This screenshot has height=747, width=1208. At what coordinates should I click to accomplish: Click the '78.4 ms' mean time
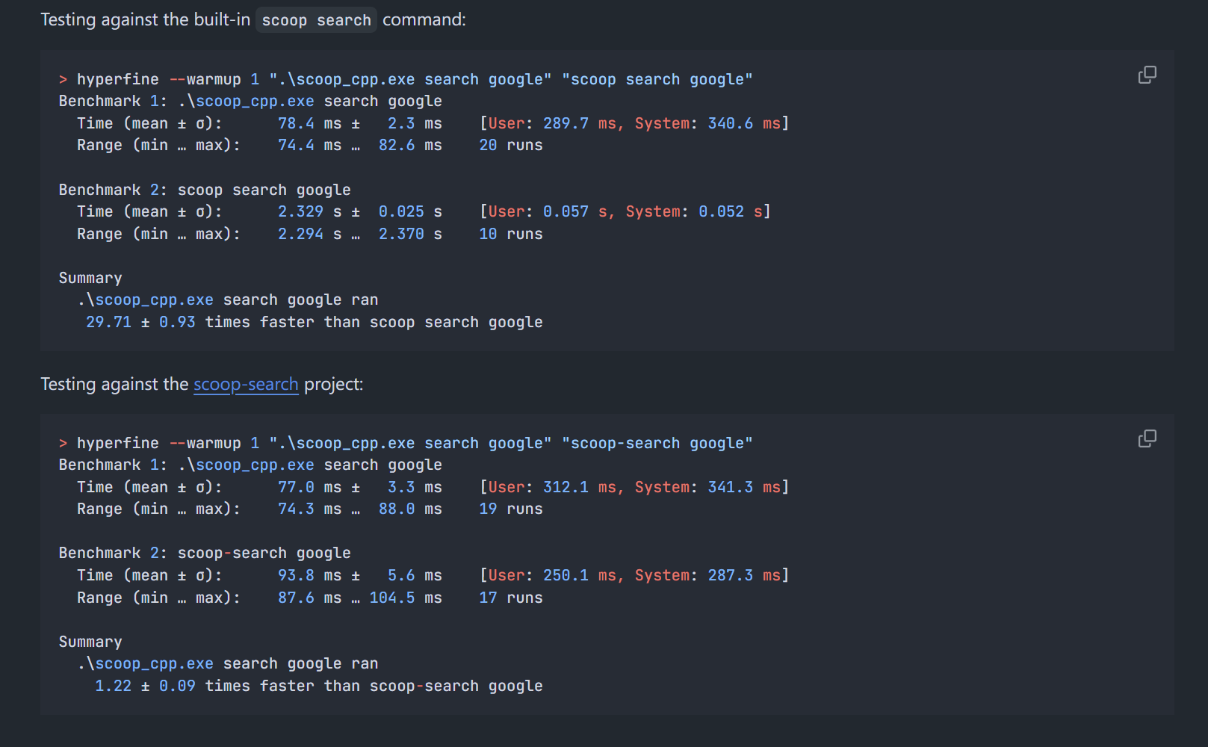(x=309, y=123)
